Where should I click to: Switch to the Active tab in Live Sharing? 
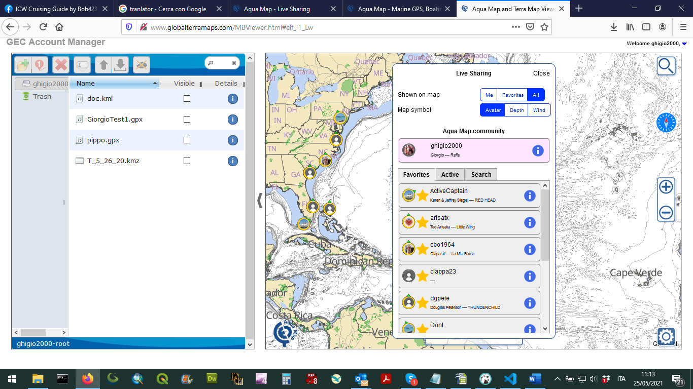(x=450, y=174)
